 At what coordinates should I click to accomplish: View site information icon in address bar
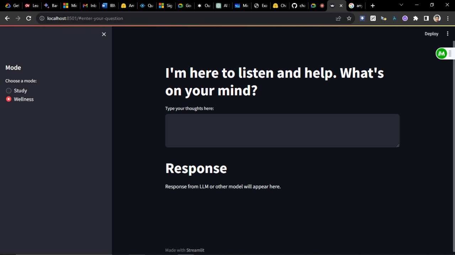click(42, 18)
